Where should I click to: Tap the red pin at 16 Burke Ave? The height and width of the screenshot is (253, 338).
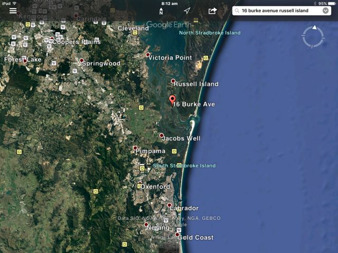[172, 100]
